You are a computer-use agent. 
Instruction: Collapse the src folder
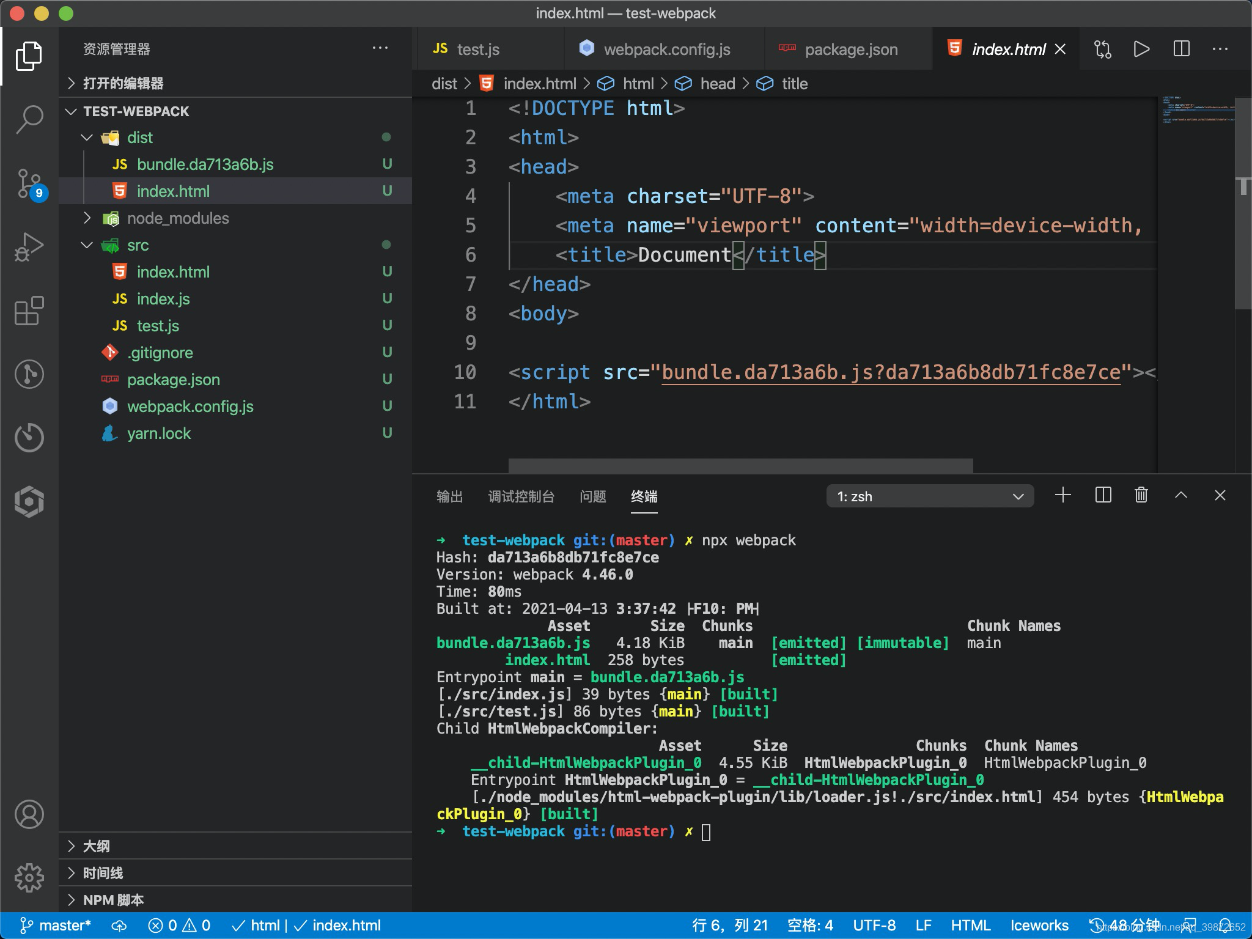[x=235, y=245]
